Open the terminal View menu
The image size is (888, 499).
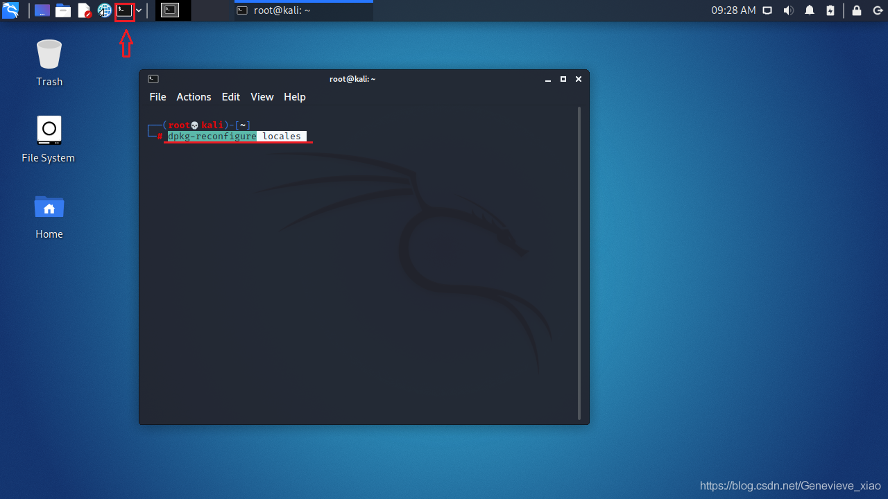pos(262,97)
